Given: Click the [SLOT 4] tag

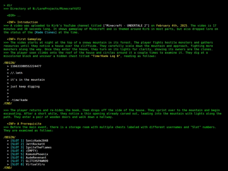Looking at the screenshot, I should click(x=17, y=151).
